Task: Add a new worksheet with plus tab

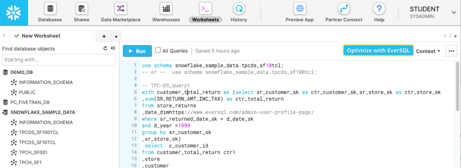Action: (x=104, y=36)
